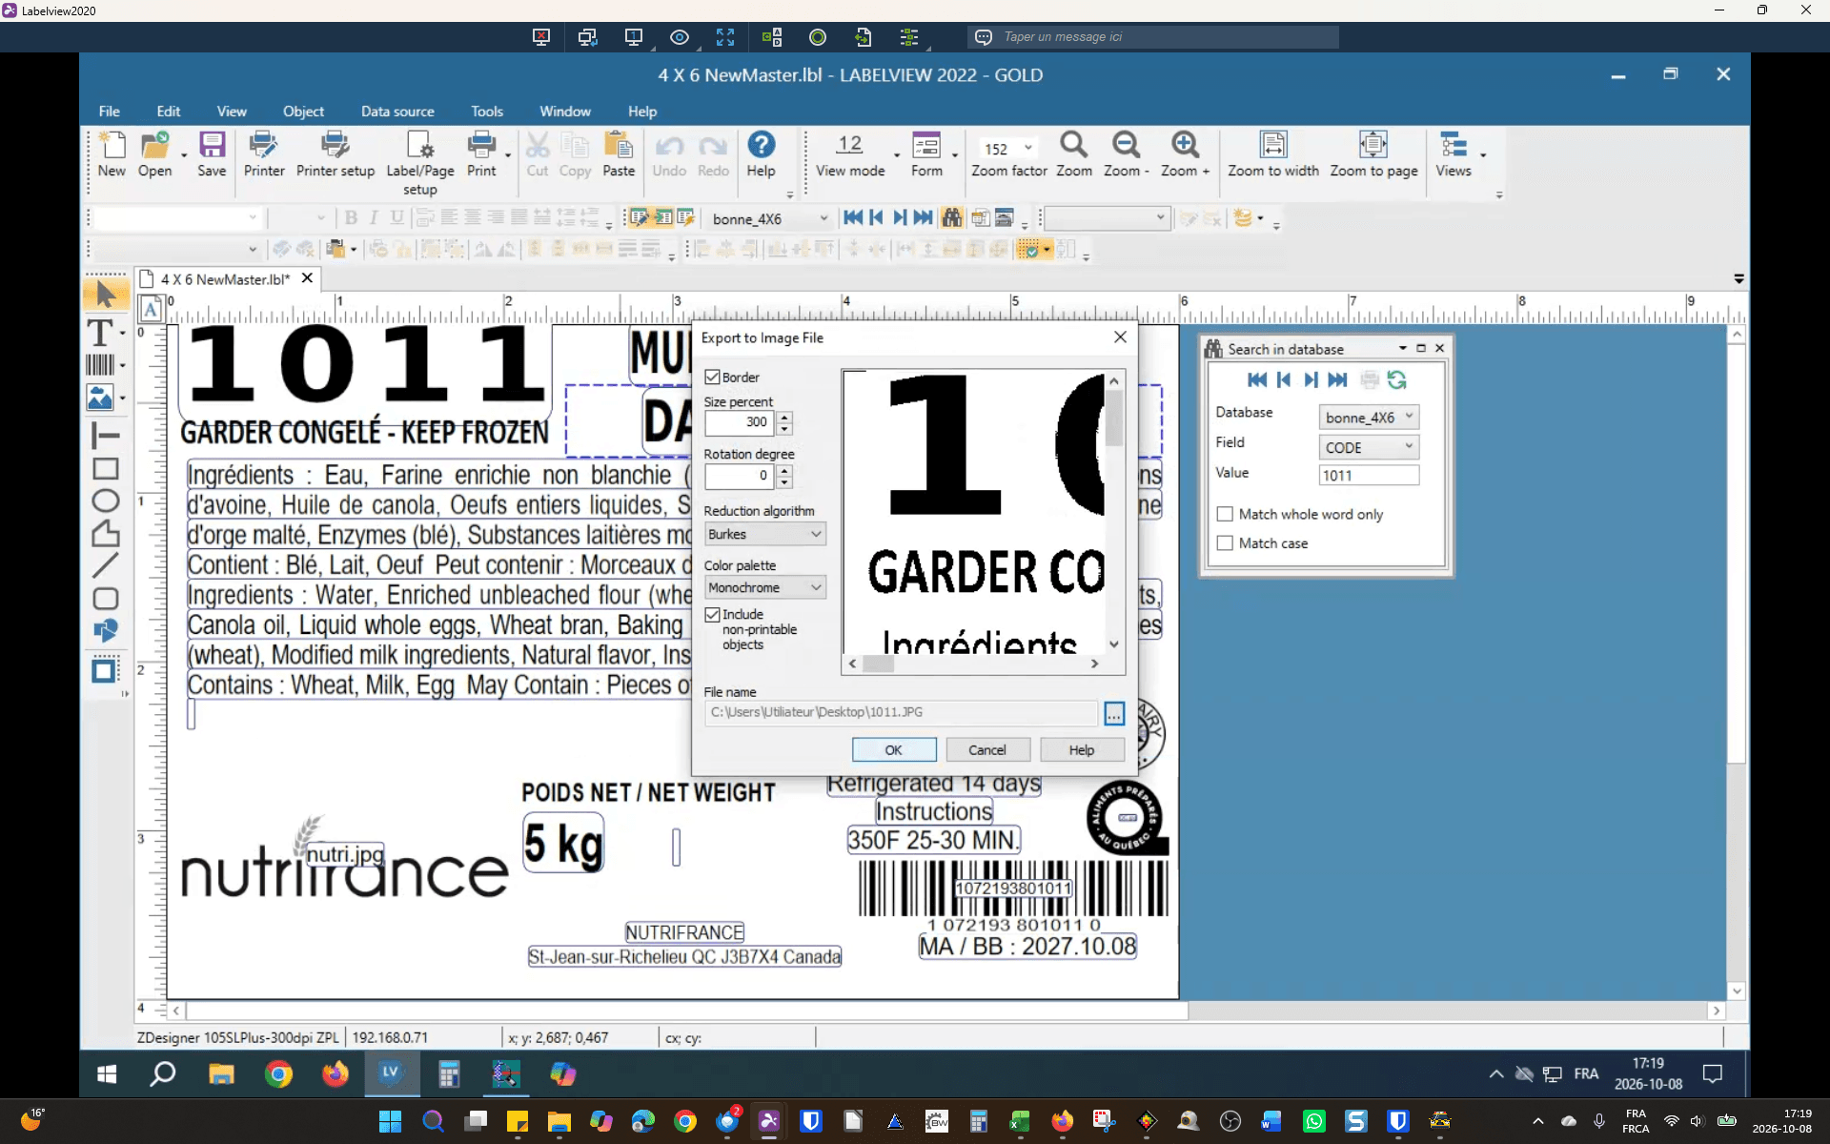Open the Object menu
1830x1144 pixels.
[x=303, y=112]
